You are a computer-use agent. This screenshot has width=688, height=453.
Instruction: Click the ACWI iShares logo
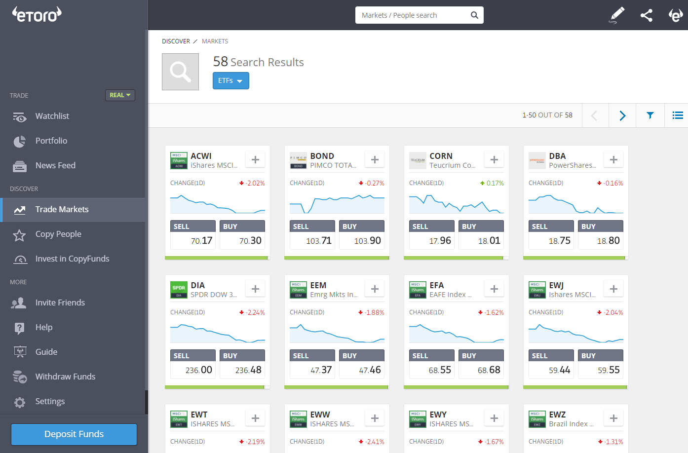[179, 160]
